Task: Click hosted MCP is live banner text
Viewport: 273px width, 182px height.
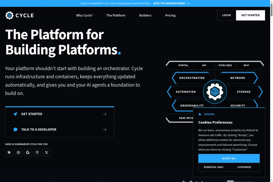Action: [116, 3]
